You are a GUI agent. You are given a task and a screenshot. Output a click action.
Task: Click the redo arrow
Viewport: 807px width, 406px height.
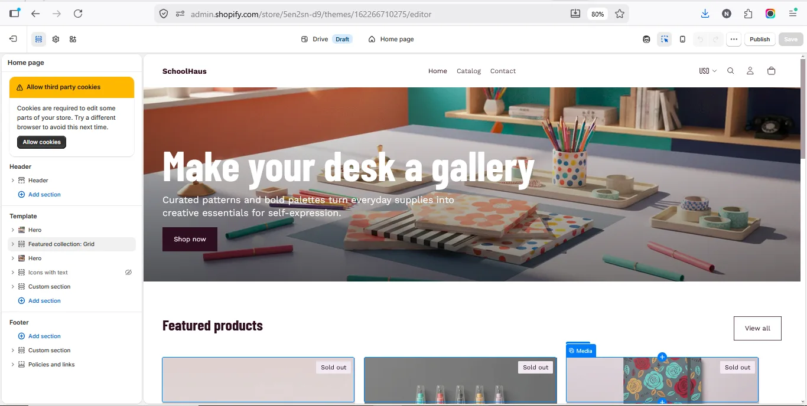coord(715,39)
